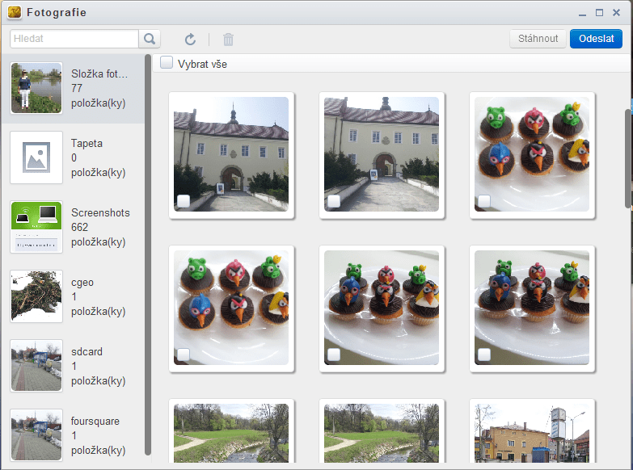Toggle the Vybrat vše checkbox

167,62
